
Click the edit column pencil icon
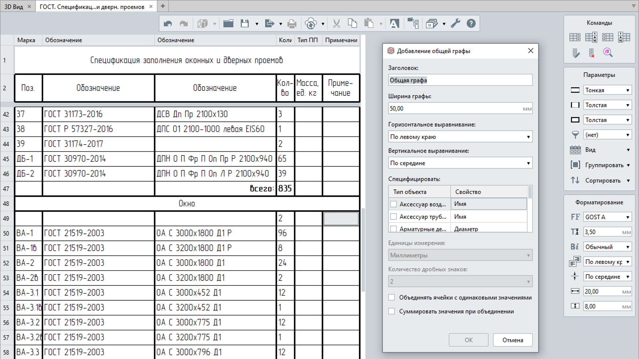point(576,53)
